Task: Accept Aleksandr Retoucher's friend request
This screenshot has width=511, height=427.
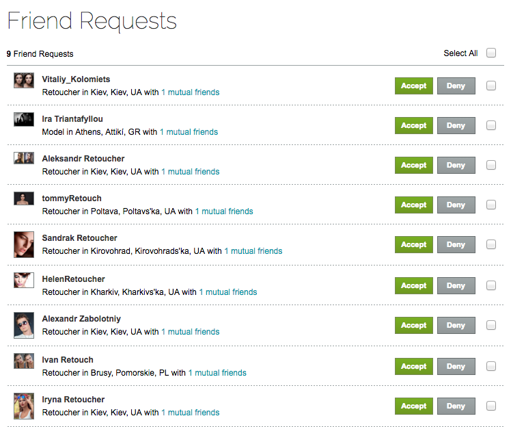Action: point(414,166)
